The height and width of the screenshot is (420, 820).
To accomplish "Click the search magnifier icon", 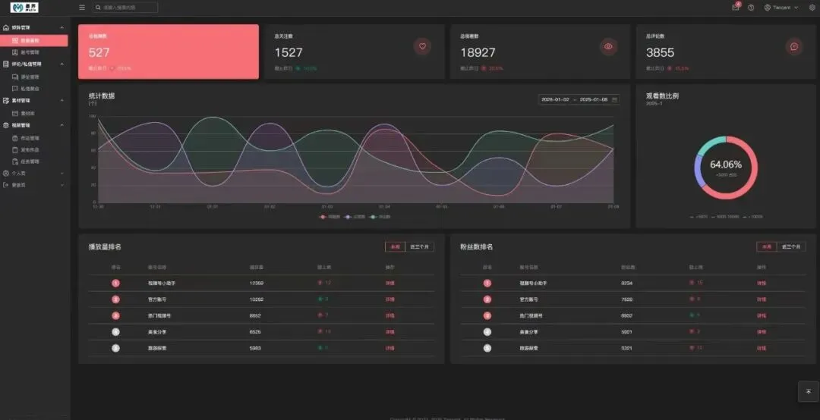I will [98, 8].
